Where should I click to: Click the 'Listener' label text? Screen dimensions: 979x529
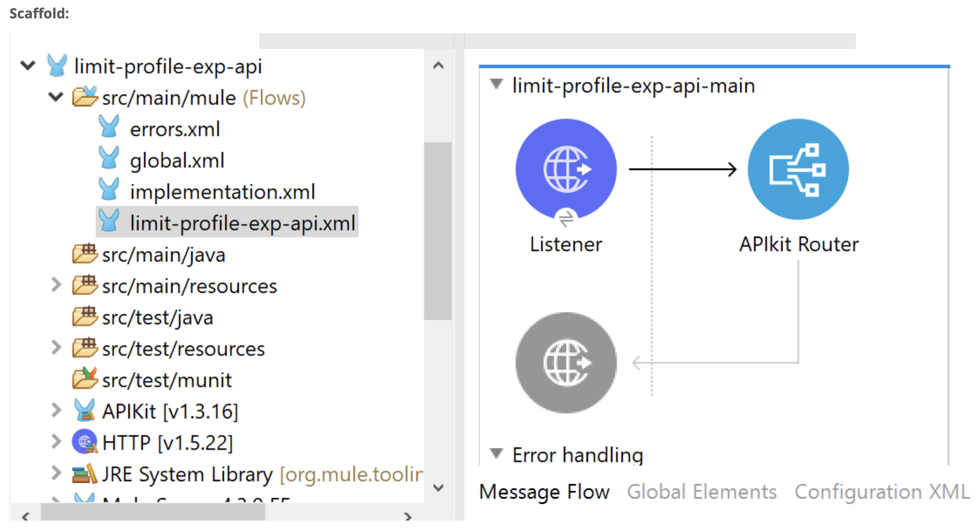[566, 245]
